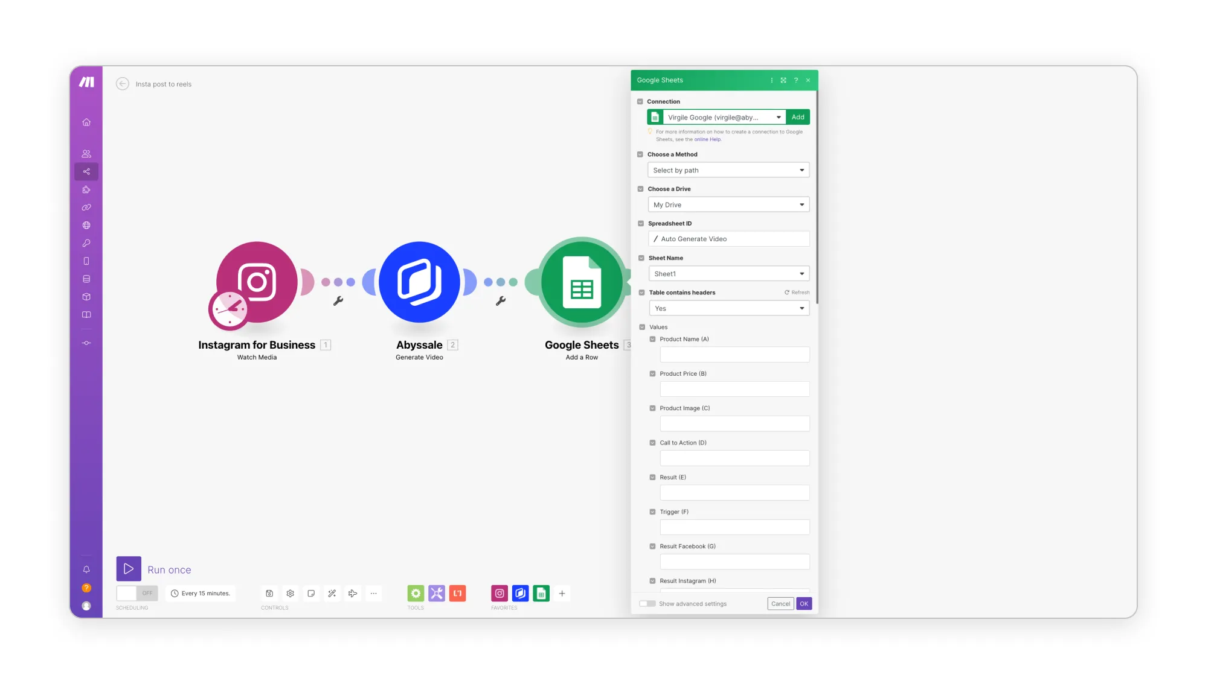Open the notes icon in controls

(x=311, y=594)
